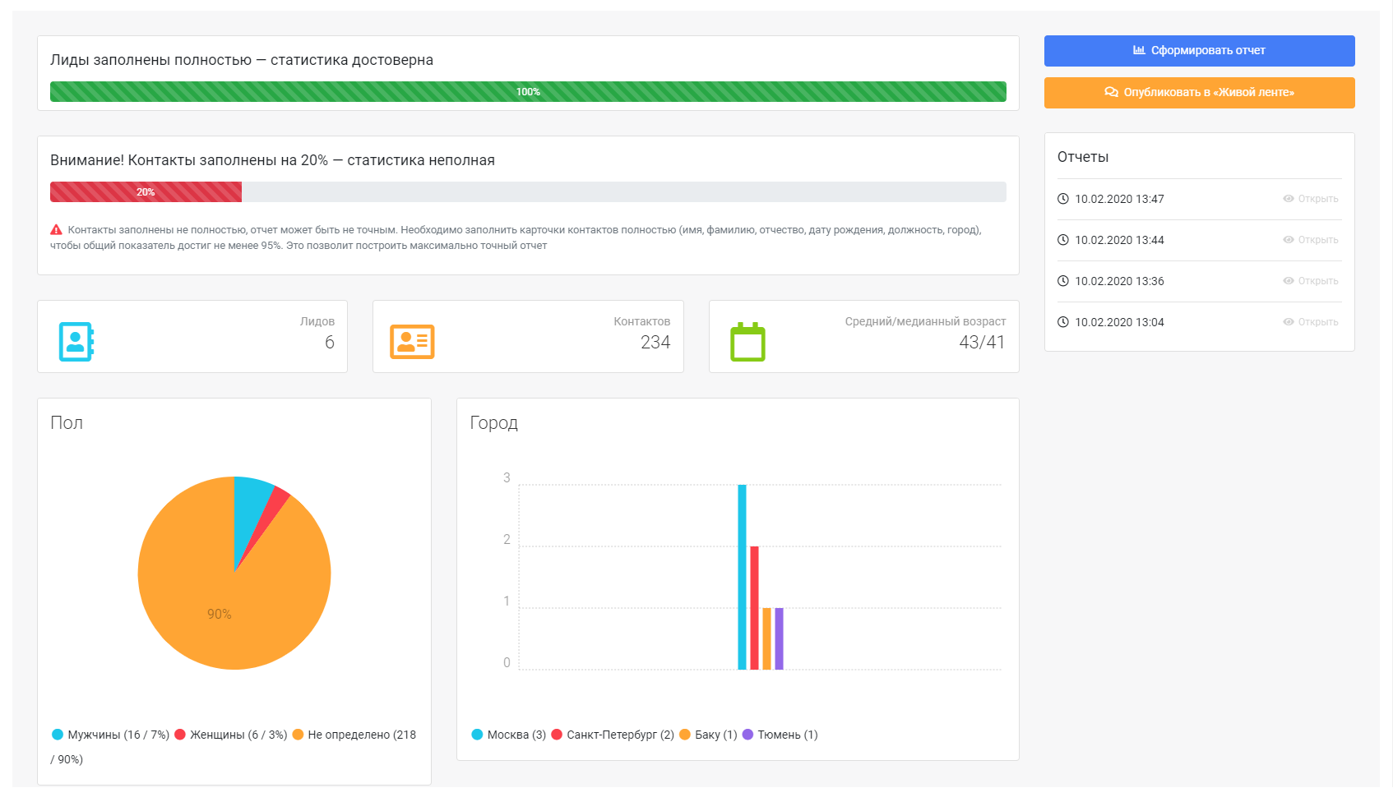Toggle Мужчины series in gender legend

tap(110, 735)
